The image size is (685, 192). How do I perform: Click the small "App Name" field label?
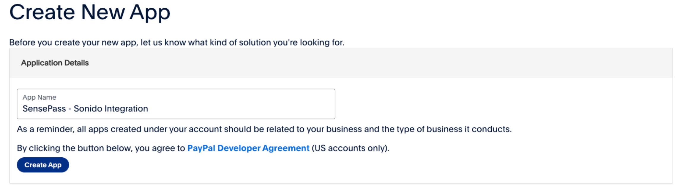pos(39,97)
